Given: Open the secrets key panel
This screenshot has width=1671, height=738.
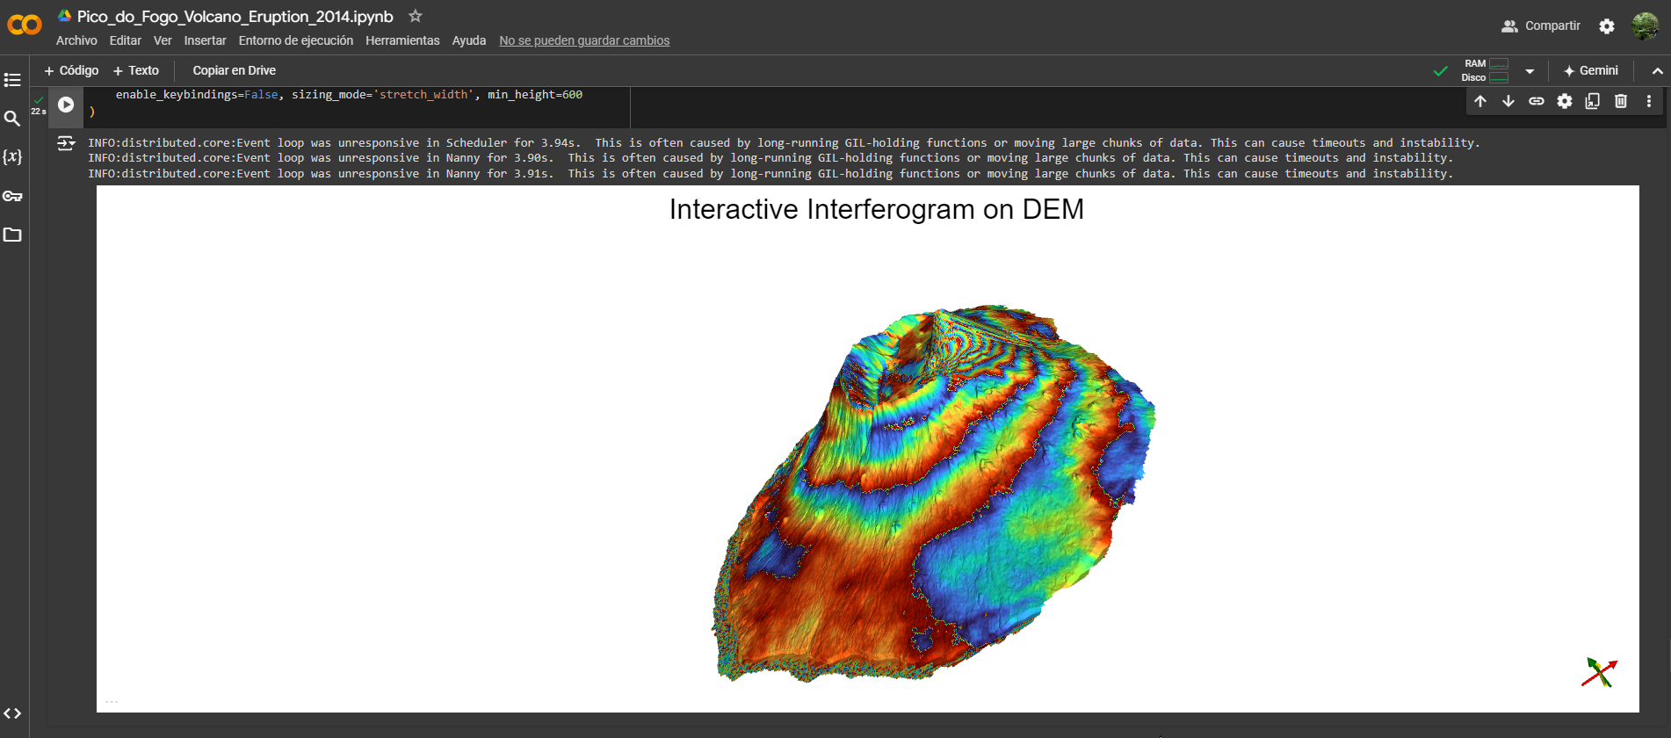Looking at the screenshot, I should point(12,196).
